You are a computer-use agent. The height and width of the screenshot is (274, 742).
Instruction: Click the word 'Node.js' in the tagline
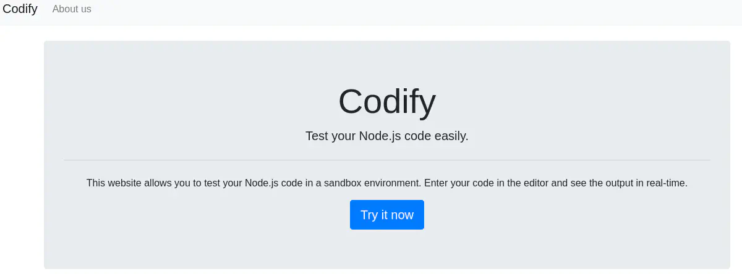click(380, 136)
